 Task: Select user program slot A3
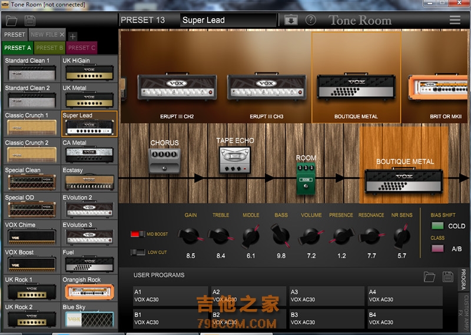(327, 296)
